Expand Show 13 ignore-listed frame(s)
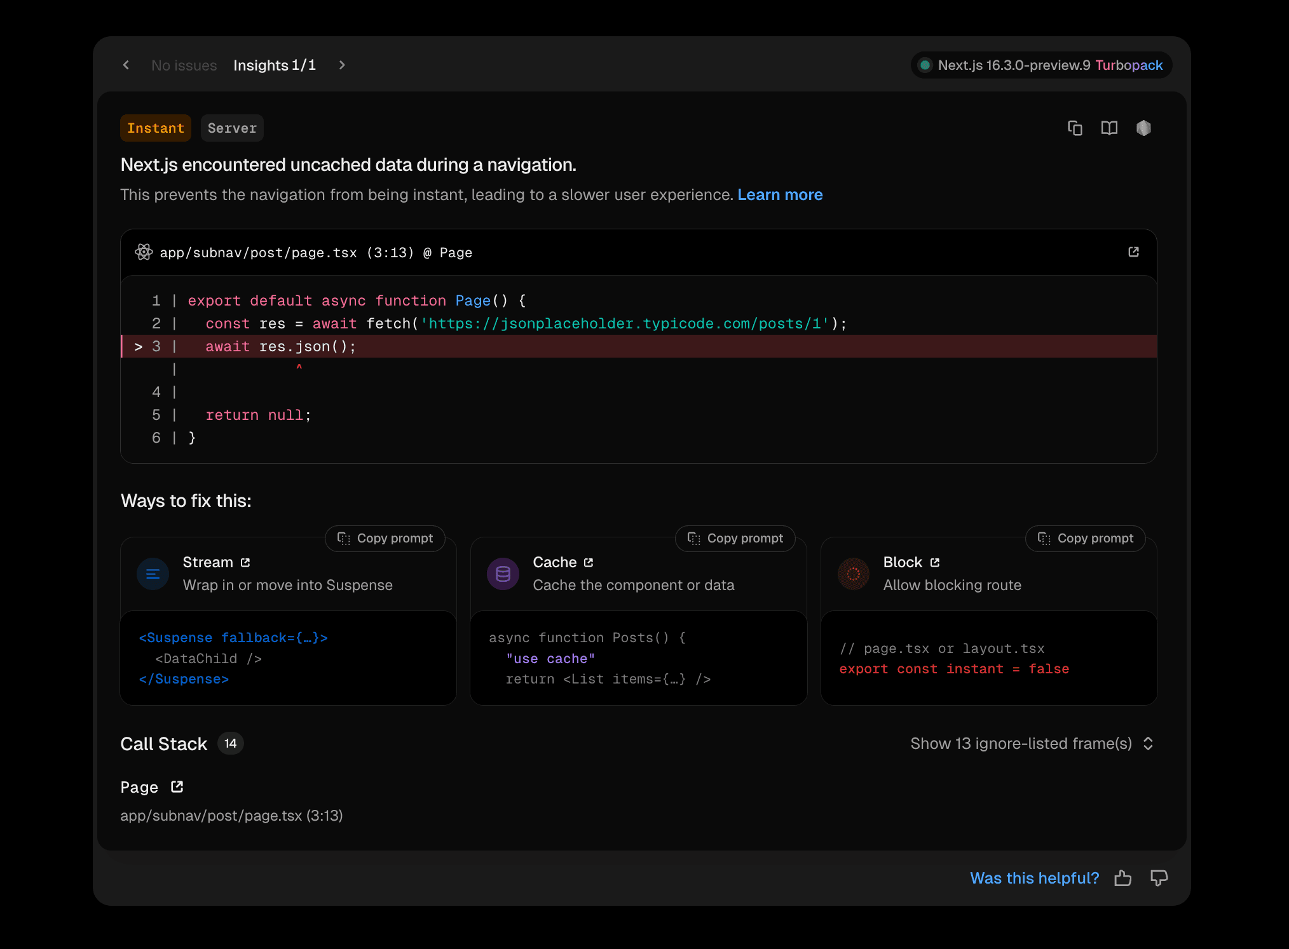Image resolution: width=1289 pixels, height=949 pixels. click(1032, 744)
